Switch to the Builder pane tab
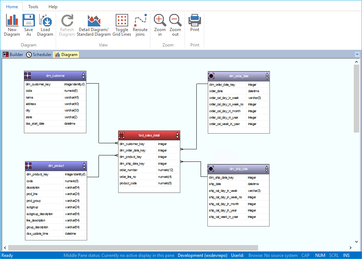This screenshot has width=362, height=259. coord(13,55)
